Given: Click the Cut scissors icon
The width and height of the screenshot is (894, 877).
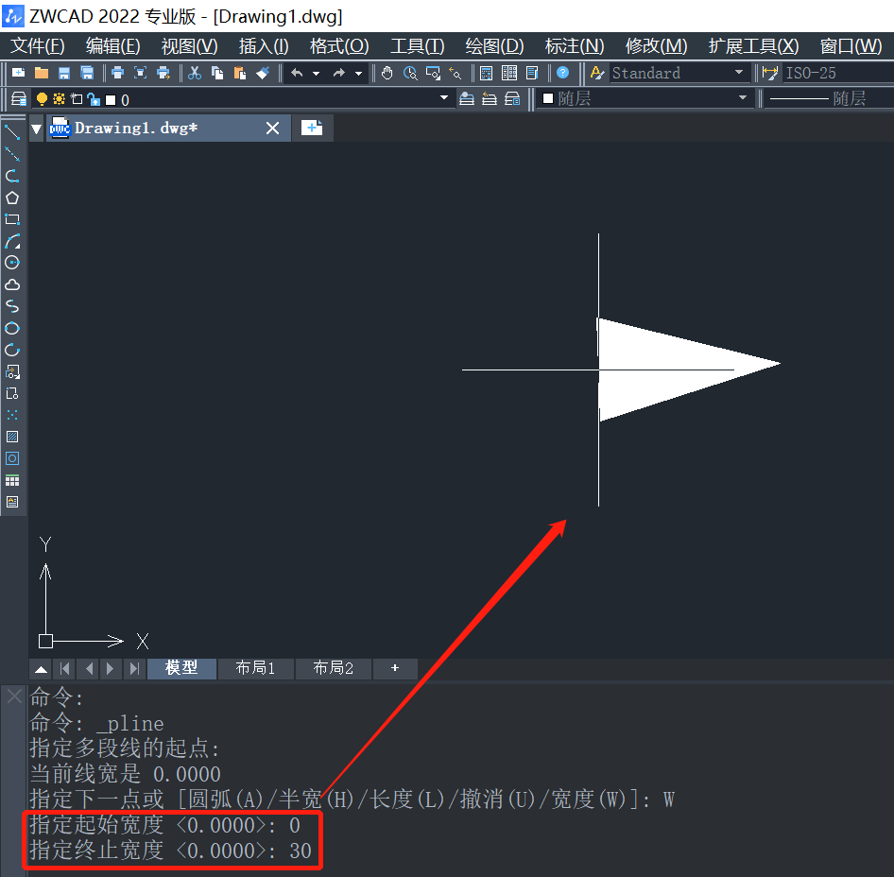Looking at the screenshot, I should [x=195, y=73].
